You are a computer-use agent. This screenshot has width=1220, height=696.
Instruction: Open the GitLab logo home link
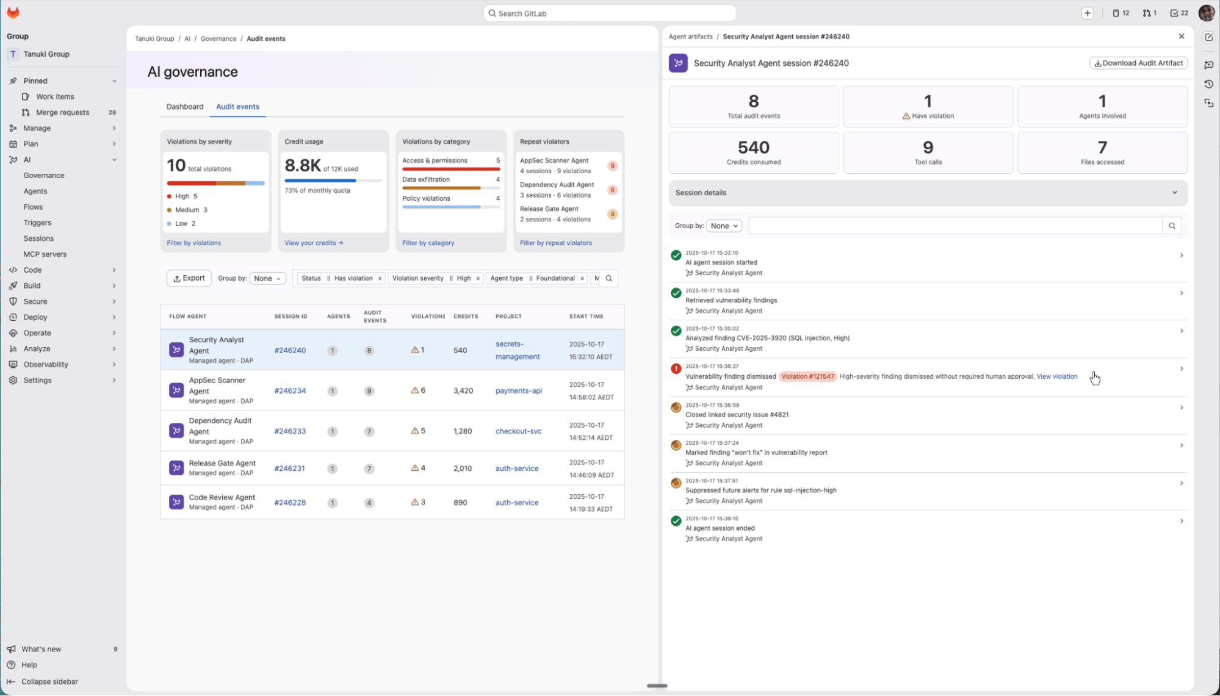tap(13, 13)
